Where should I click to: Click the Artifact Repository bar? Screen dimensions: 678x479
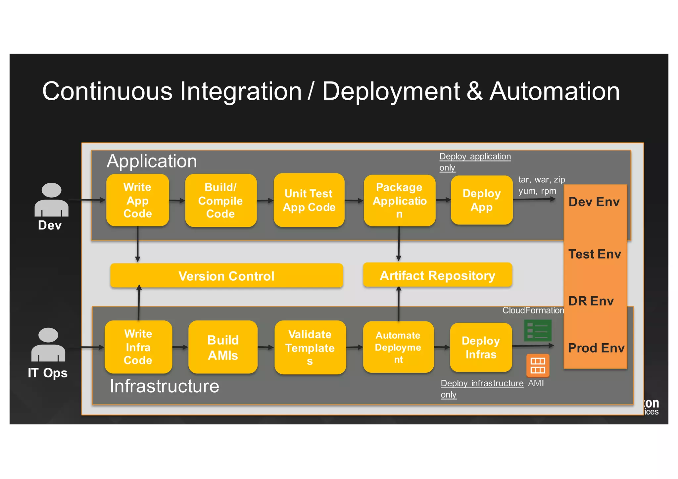[x=437, y=275]
